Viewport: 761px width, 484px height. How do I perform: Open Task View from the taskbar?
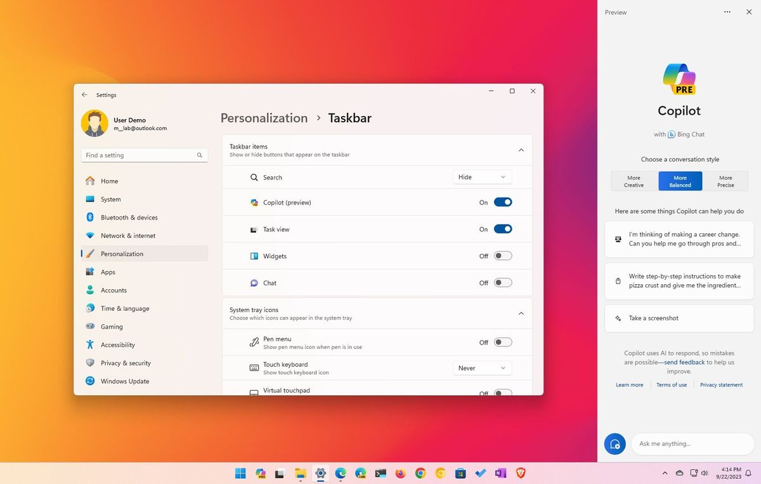(x=280, y=473)
